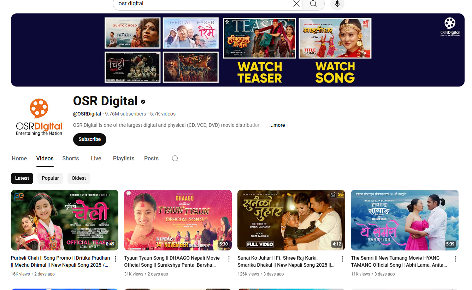Click the 0:49 duration badge on Purbeli Cheli
472x290 pixels.
[x=110, y=244]
